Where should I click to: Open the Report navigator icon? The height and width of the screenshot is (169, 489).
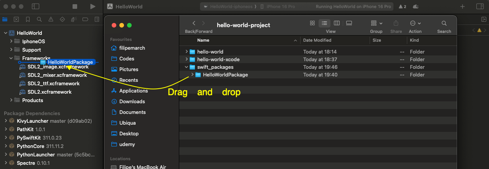[x=97, y=19]
